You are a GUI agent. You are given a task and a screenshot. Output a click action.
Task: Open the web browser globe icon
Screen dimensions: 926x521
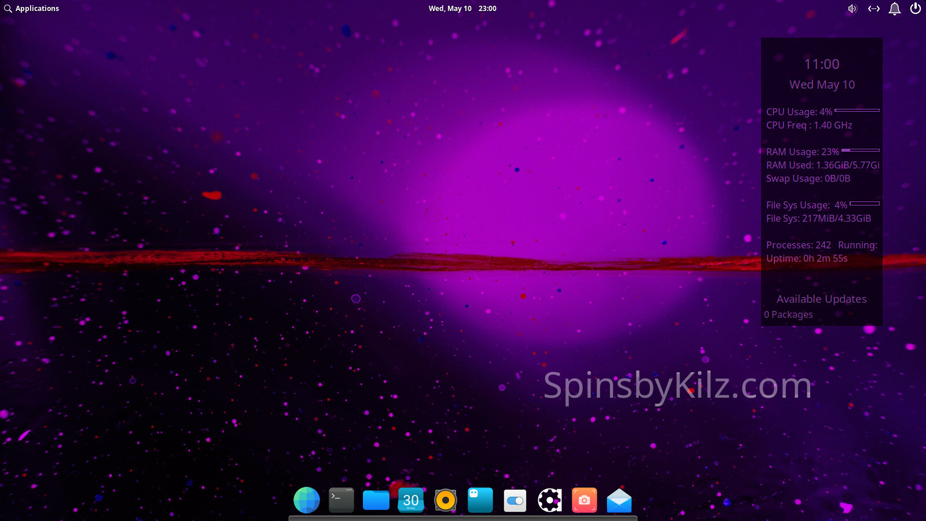[307, 500]
